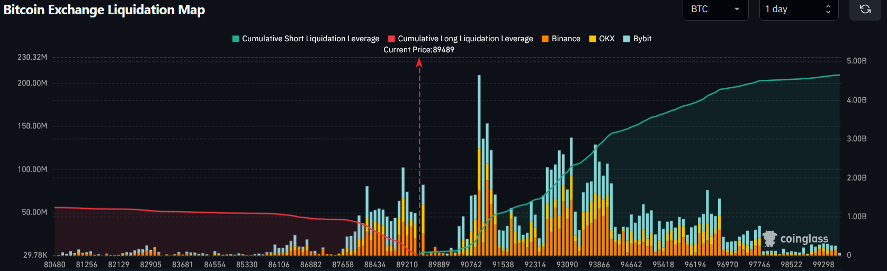Click the 50.00M left axis label
The height and width of the screenshot is (271, 887).
pyautogui.click(x=34, y=212)
